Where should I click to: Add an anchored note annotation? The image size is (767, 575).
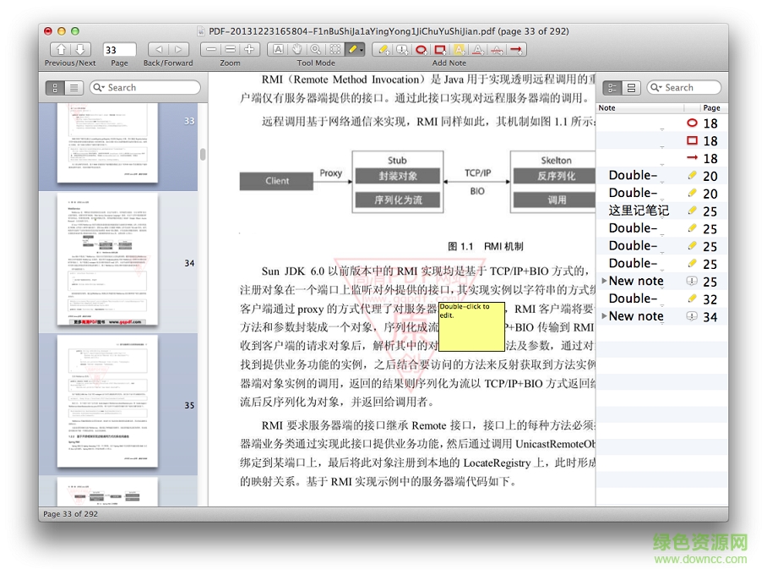tap(402, 49)
